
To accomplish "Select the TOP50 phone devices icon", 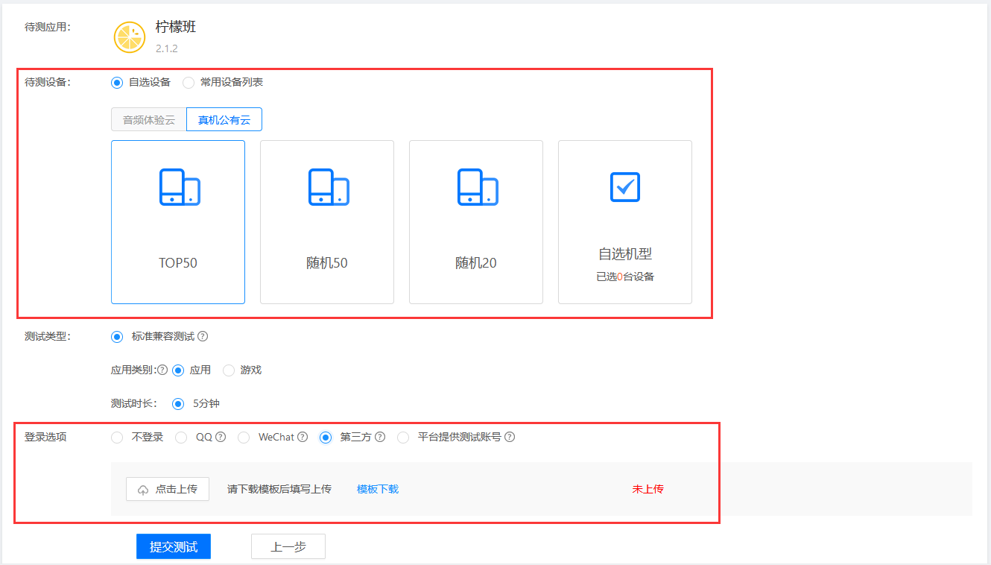I will point(177,187).
